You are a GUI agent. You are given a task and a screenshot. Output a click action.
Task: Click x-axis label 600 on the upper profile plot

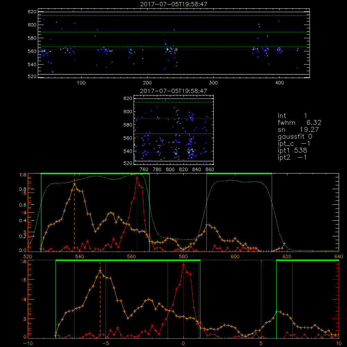pyautogui.click(x=235, y=256)
